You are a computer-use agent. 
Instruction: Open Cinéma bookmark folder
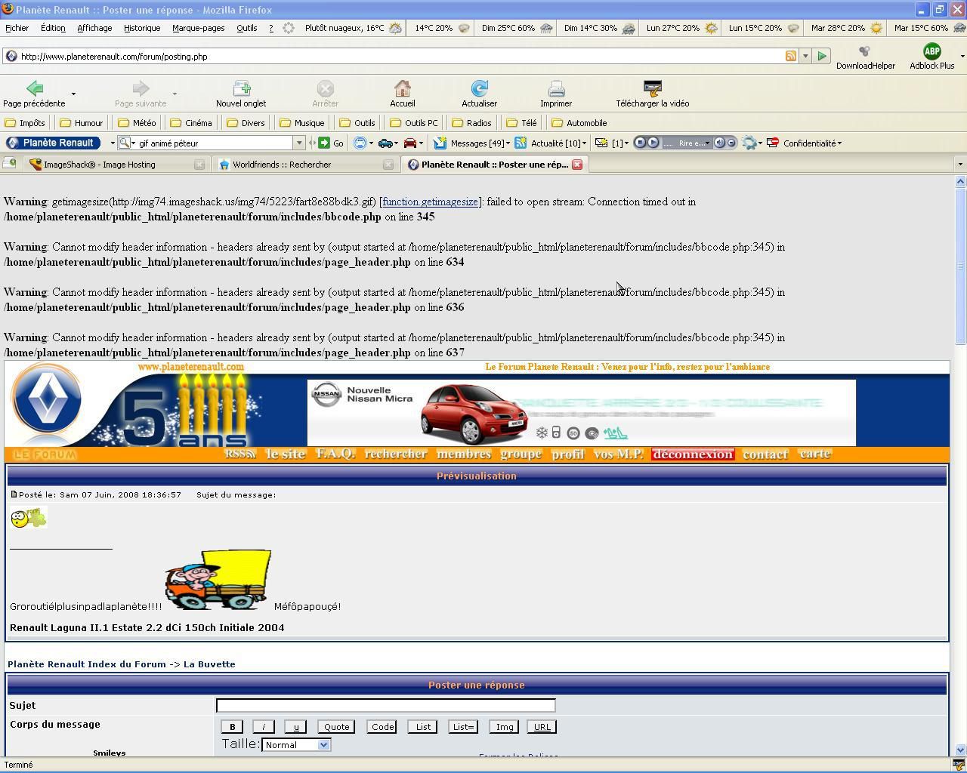[x=191, y=123]
